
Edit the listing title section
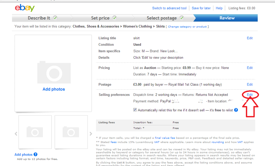click(x=250, y=38)
